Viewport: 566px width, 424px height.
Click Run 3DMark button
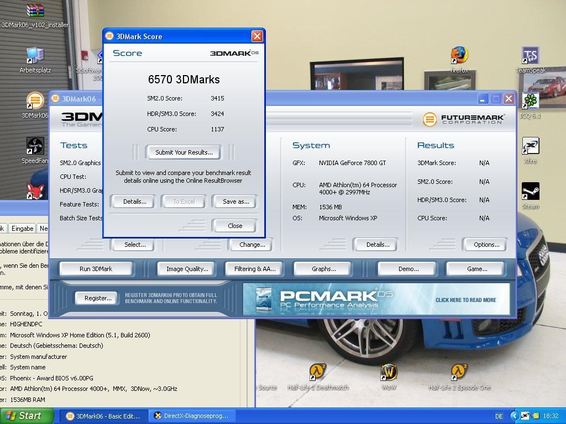coord(96,269)
